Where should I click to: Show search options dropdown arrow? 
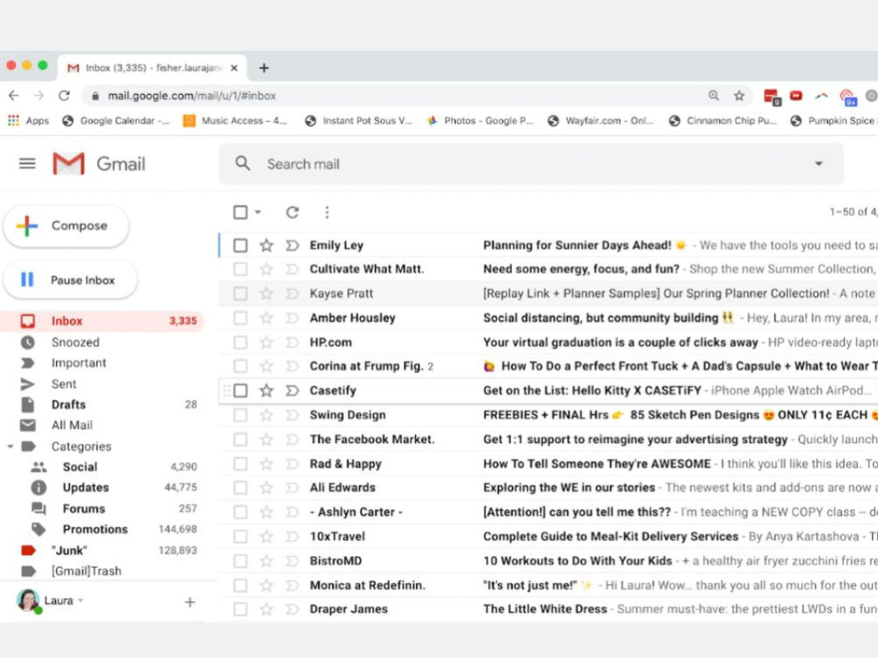coord(818,163)
